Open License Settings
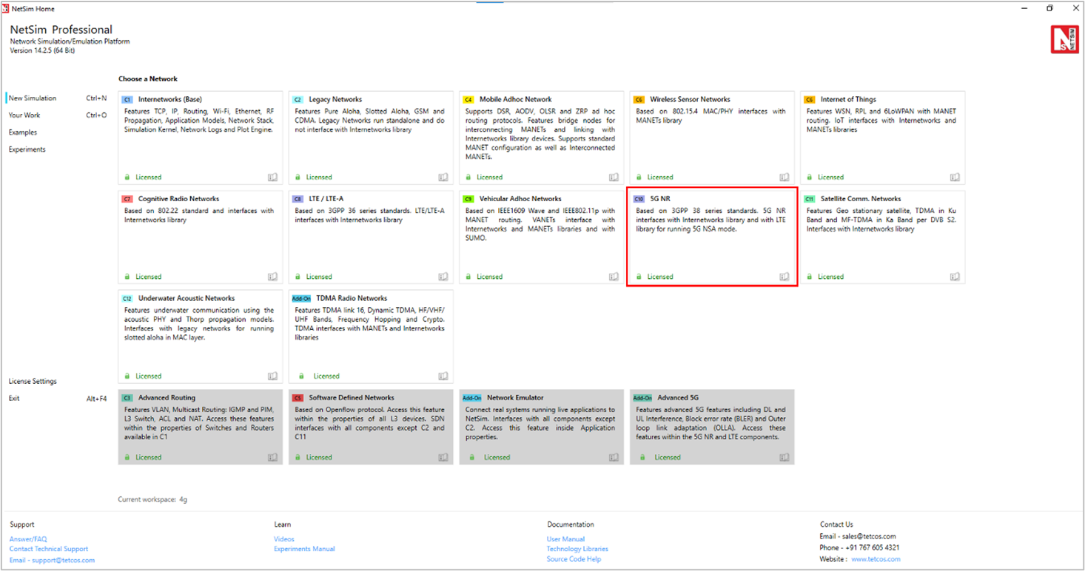 tap(33, 382)
